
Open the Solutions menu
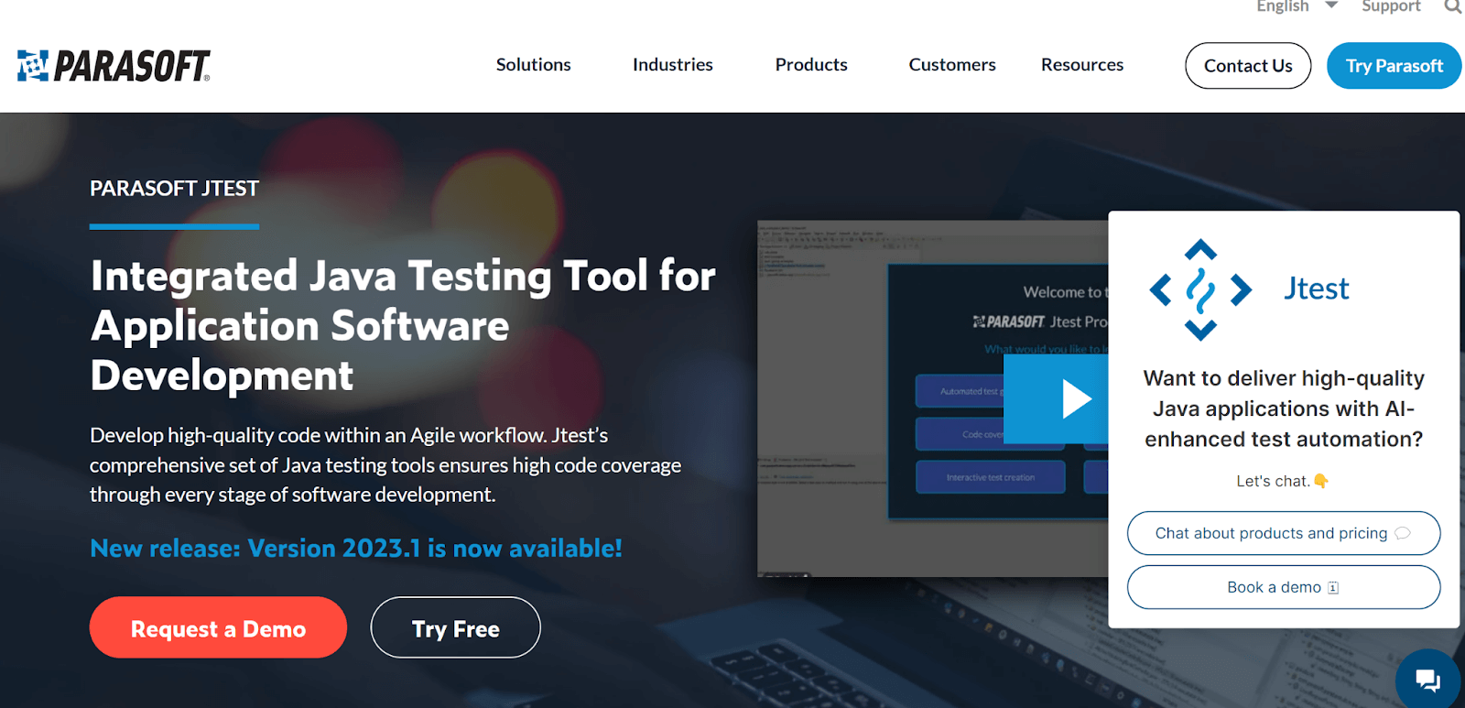[534, 65]
